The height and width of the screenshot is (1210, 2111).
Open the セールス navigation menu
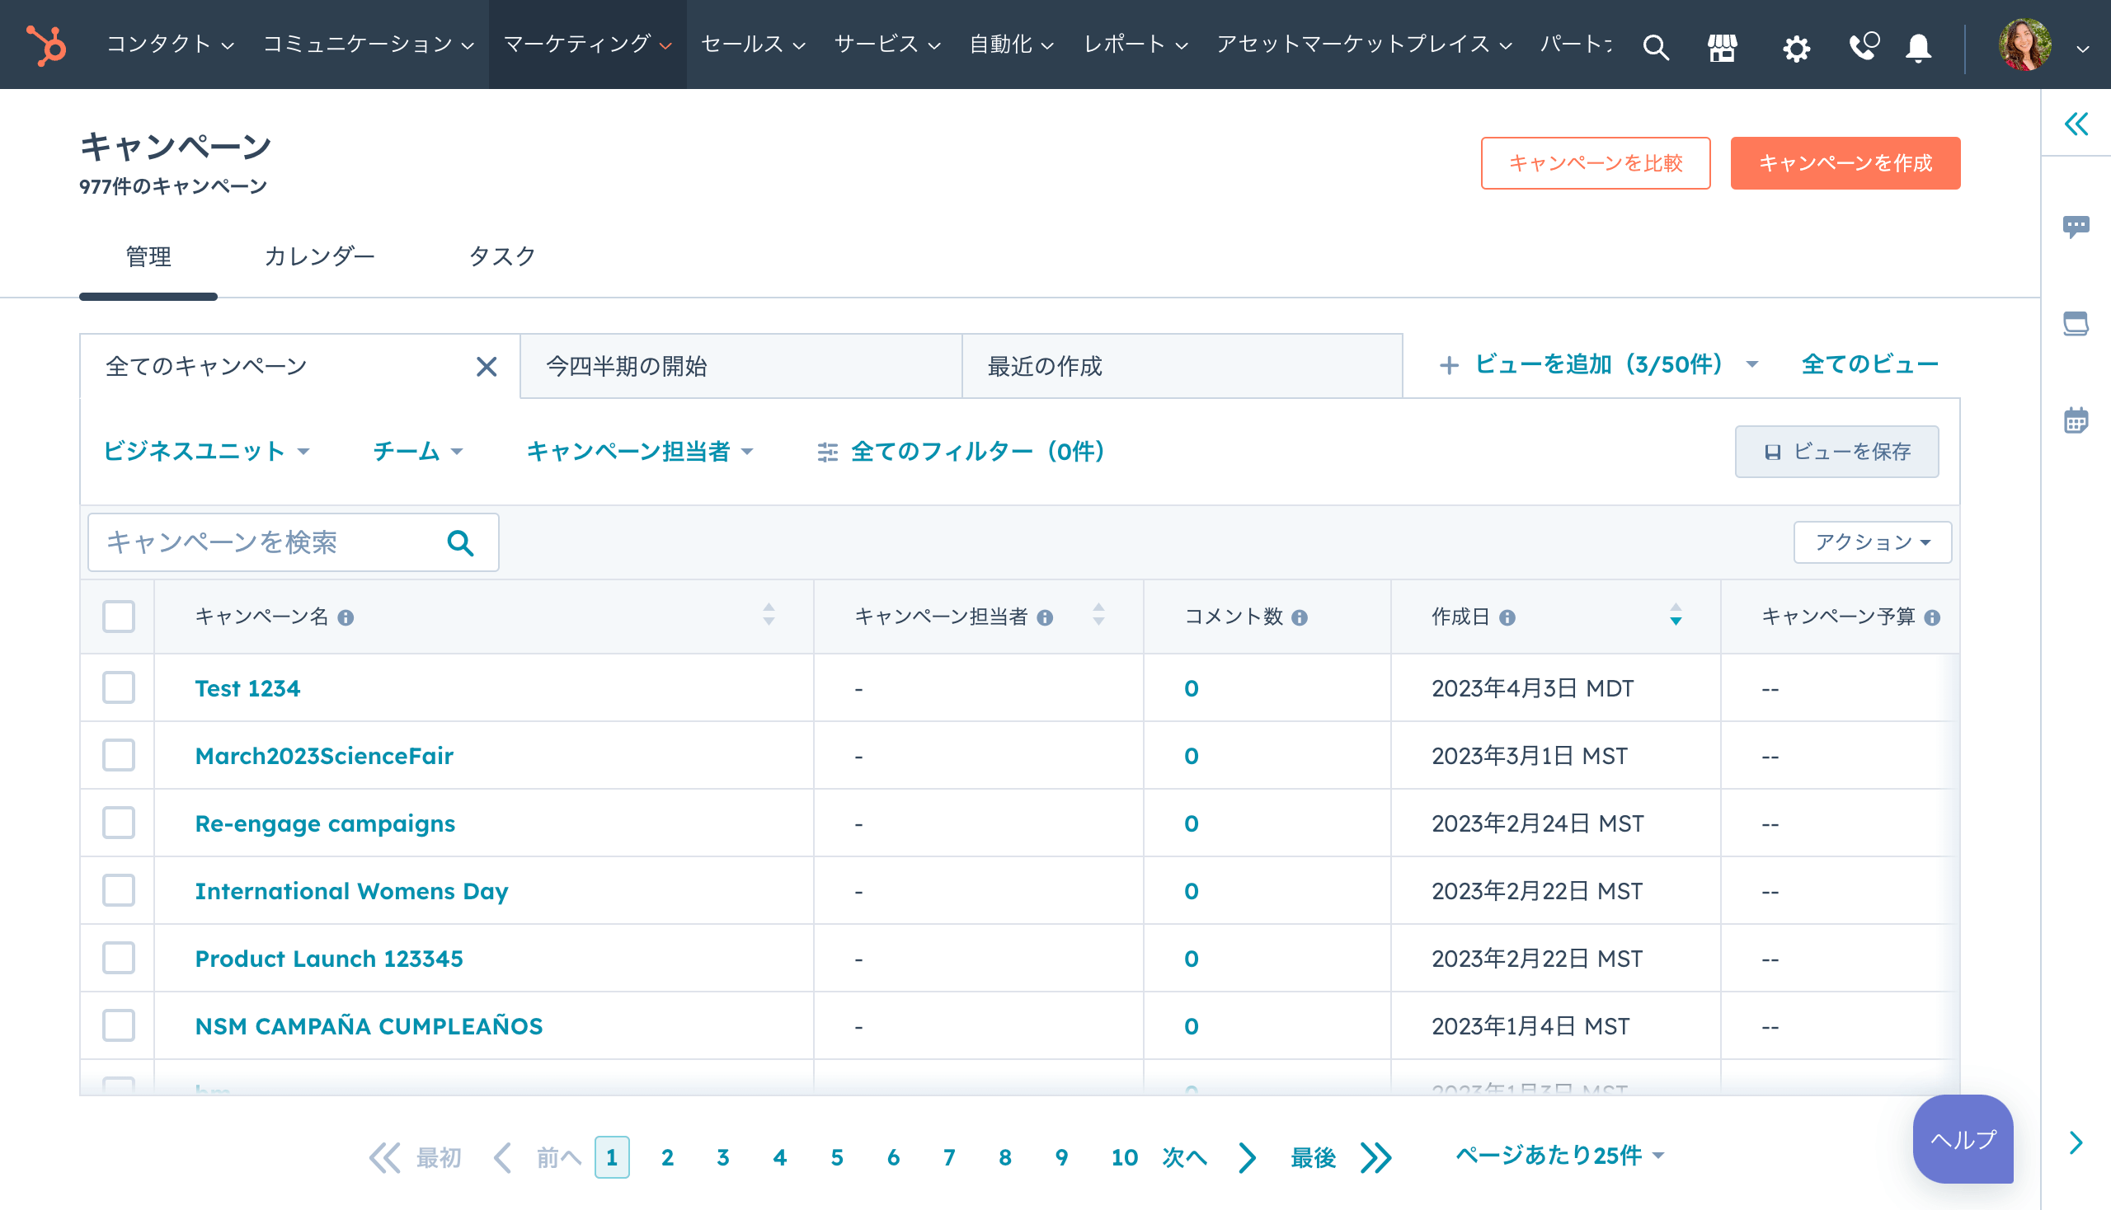pos(752,44)
